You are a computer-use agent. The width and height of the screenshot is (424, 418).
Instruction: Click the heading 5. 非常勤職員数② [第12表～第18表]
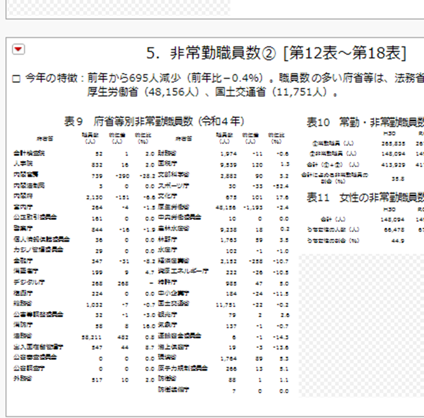(276, 53)
